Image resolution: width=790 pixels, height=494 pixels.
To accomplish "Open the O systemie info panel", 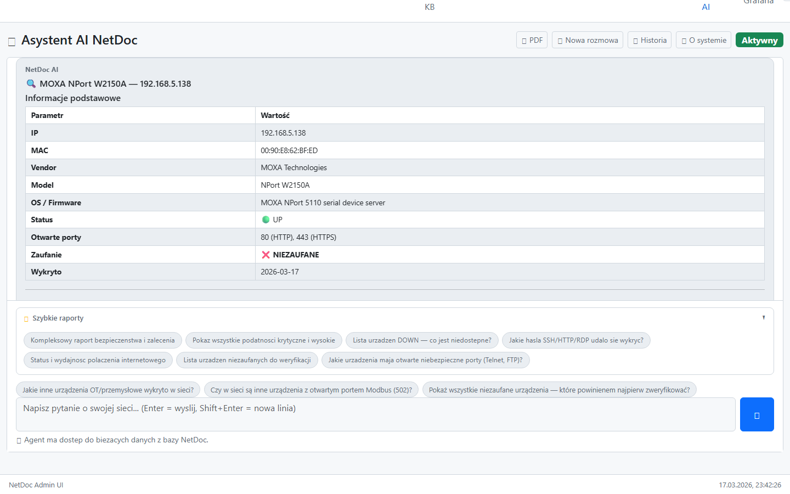I will point(703,40).
